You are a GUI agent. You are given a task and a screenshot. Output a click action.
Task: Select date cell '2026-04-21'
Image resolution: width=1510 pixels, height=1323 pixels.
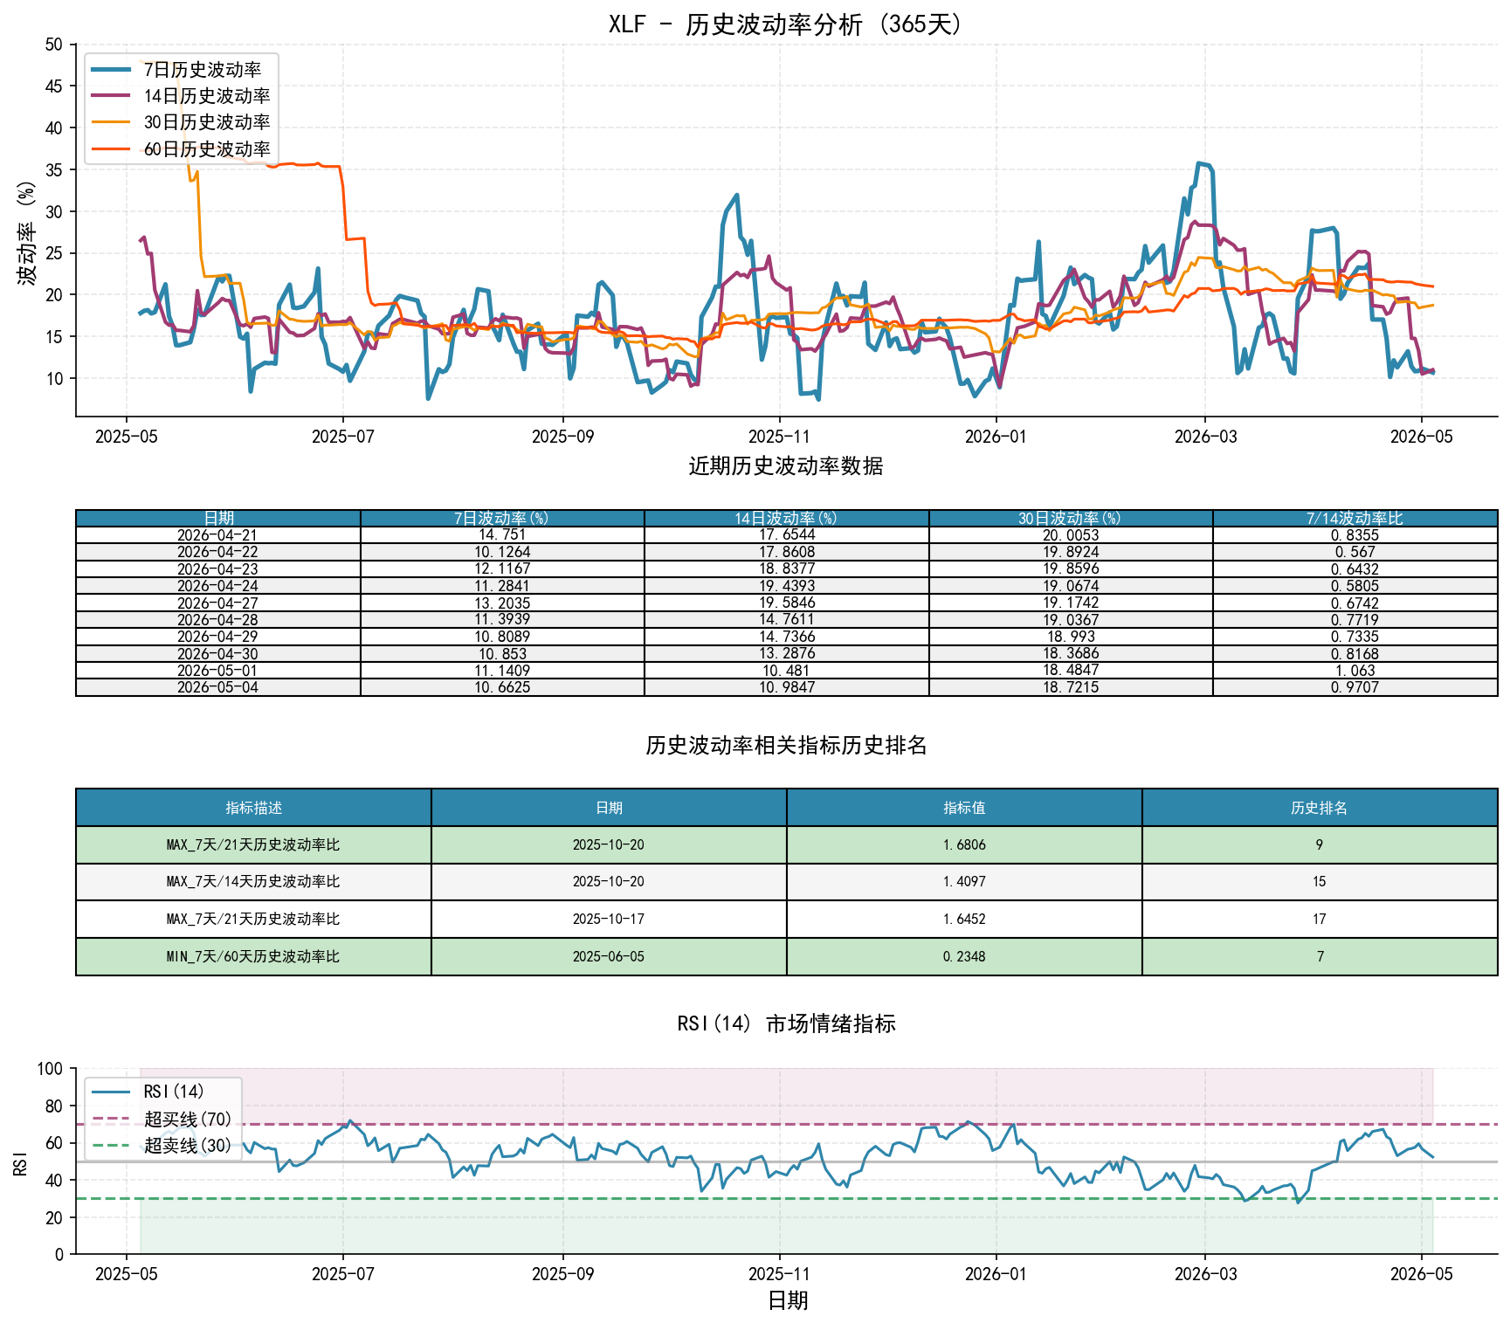click(x=218, y=535)
